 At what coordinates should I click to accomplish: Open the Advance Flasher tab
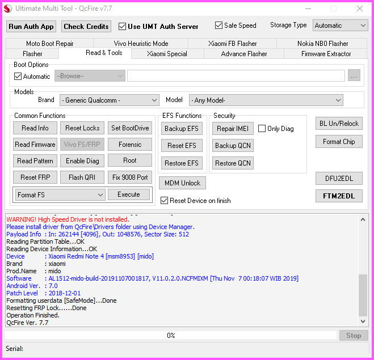tap(244, 54)
